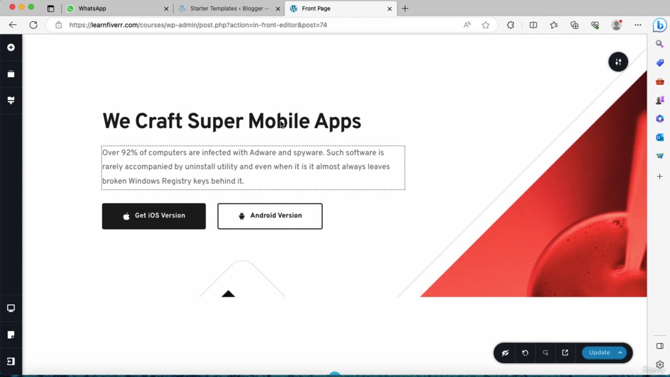Open the tab actions menu icon

click(x=50, y=8)
